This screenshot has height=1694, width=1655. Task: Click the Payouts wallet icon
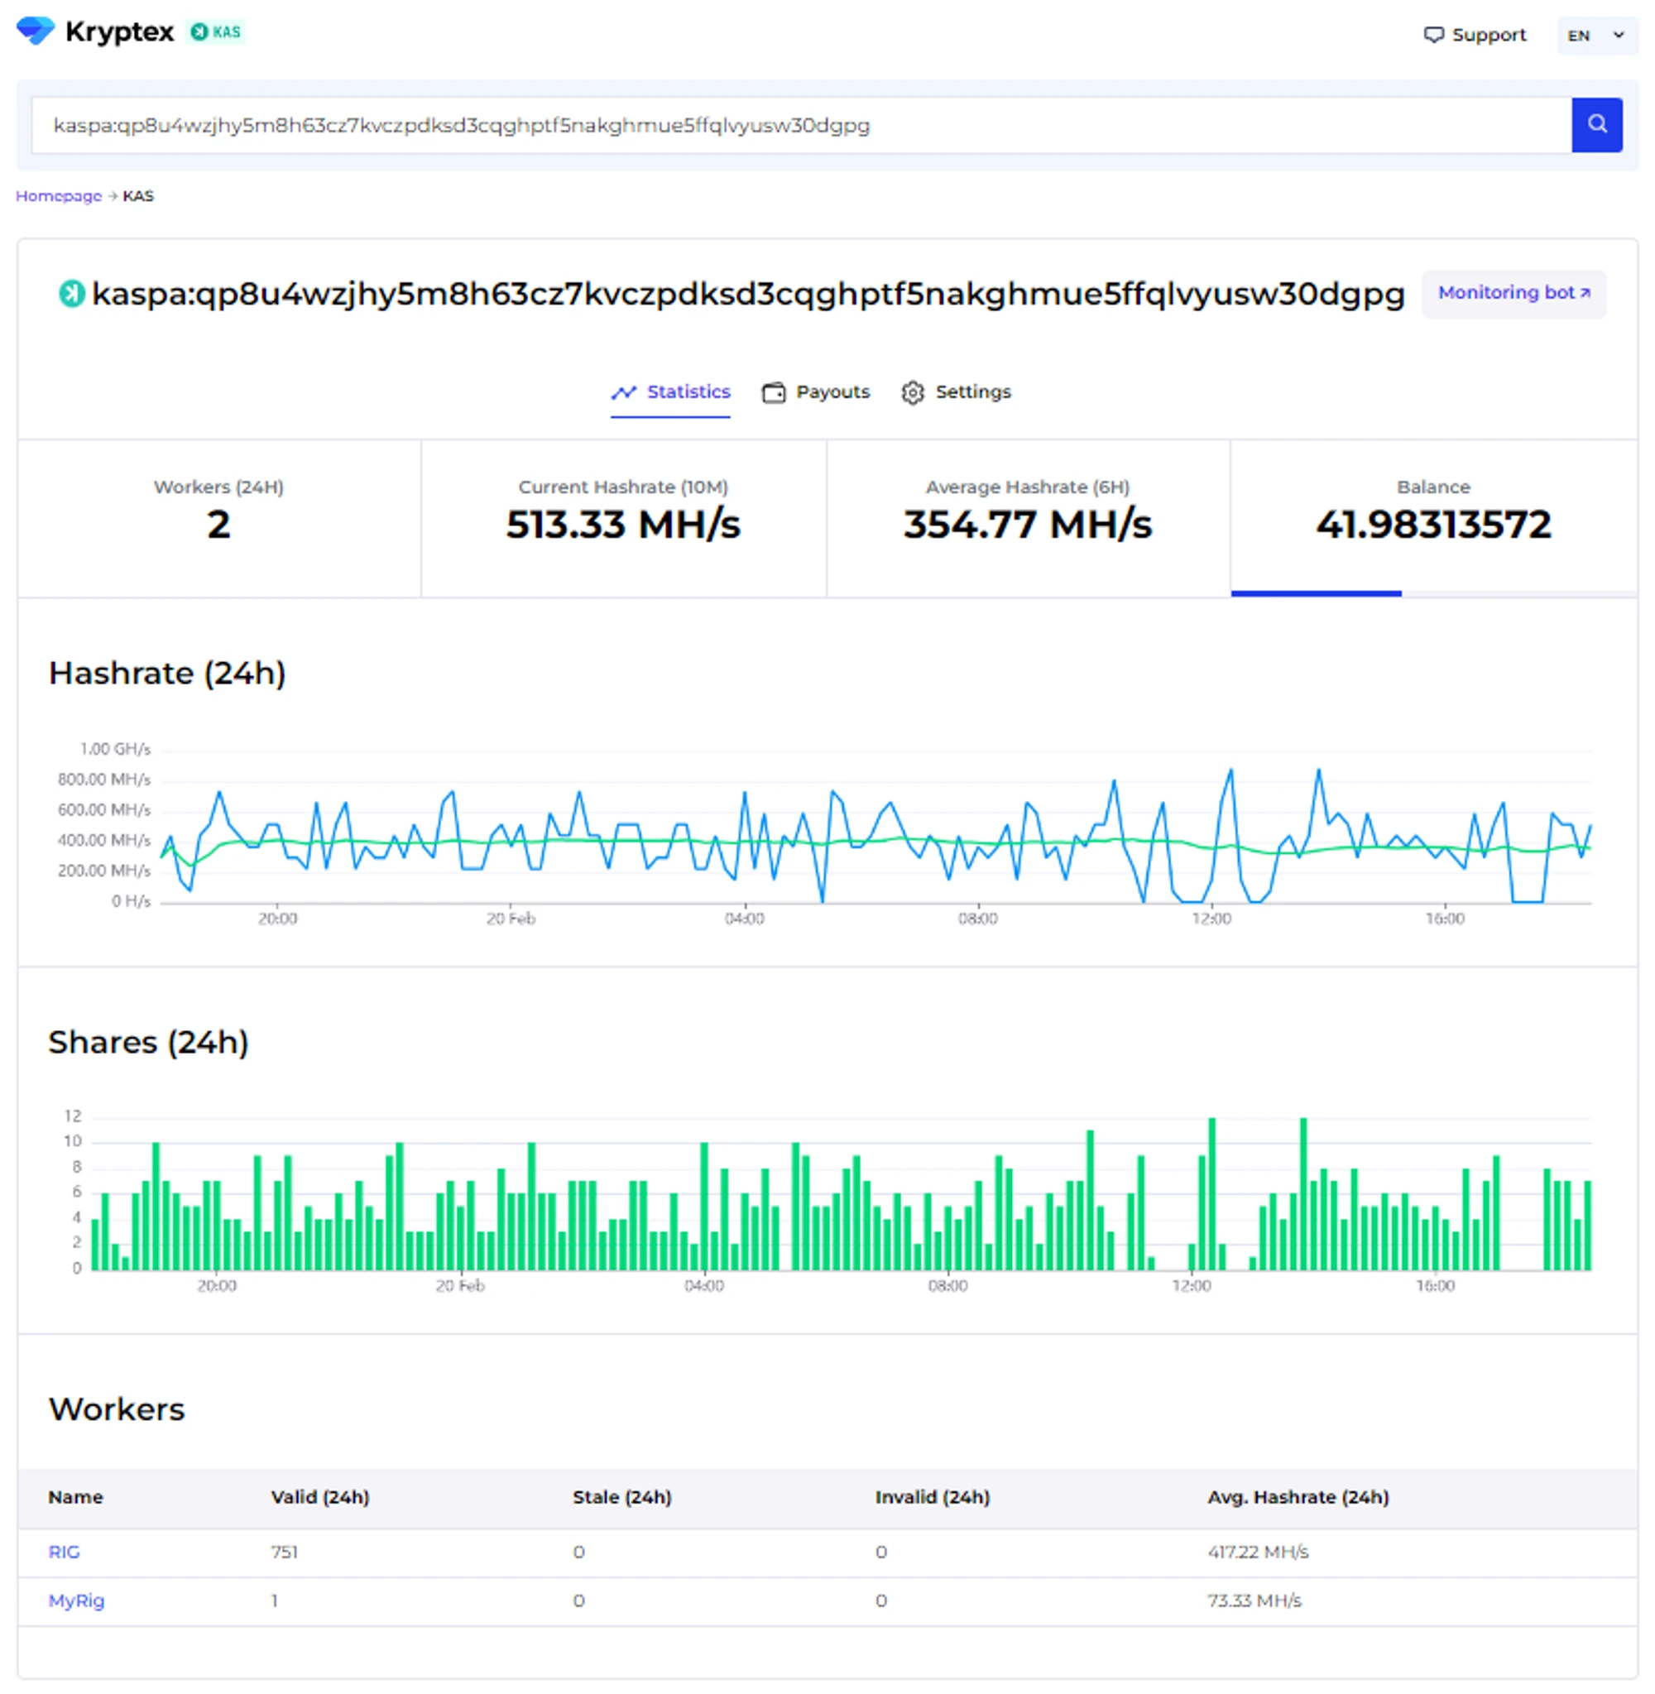coord(773,393)
